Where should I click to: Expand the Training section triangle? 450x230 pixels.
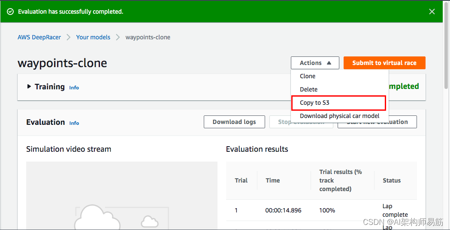pyautogui.click(x=29, y=86)
